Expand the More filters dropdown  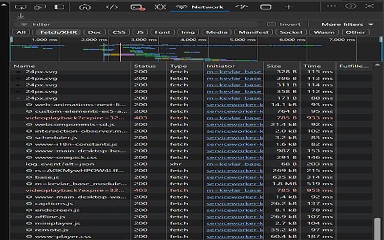342,25
